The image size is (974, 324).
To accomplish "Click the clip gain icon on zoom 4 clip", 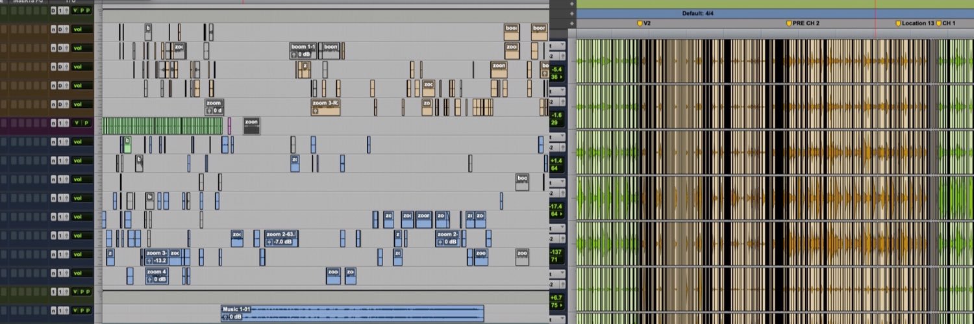I will click(149, 280).
